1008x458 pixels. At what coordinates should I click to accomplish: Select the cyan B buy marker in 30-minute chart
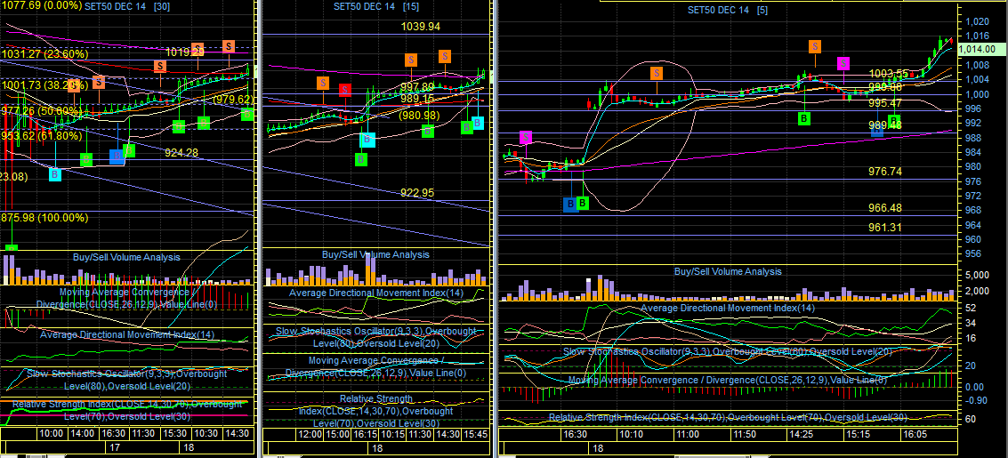click(x=55, y=173)
